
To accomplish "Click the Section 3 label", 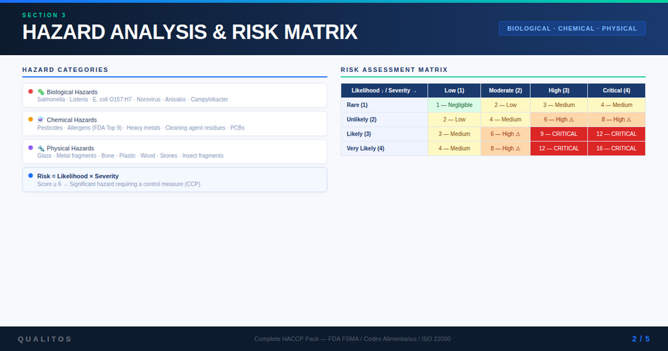I will (44, 15).
